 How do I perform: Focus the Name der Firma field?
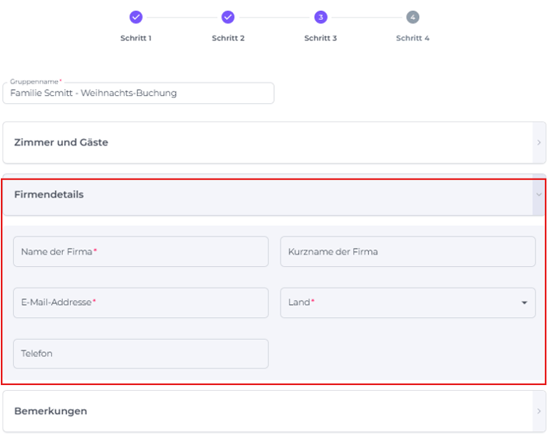(x=140, y=251)
